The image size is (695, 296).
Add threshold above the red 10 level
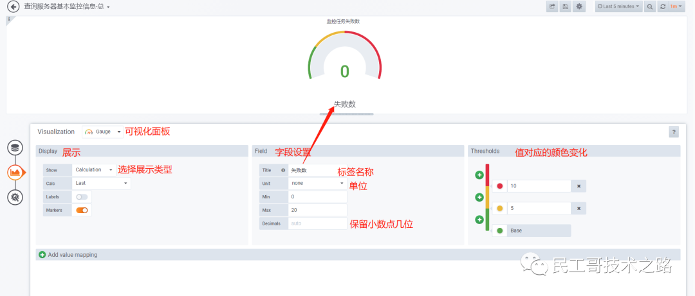479,175
